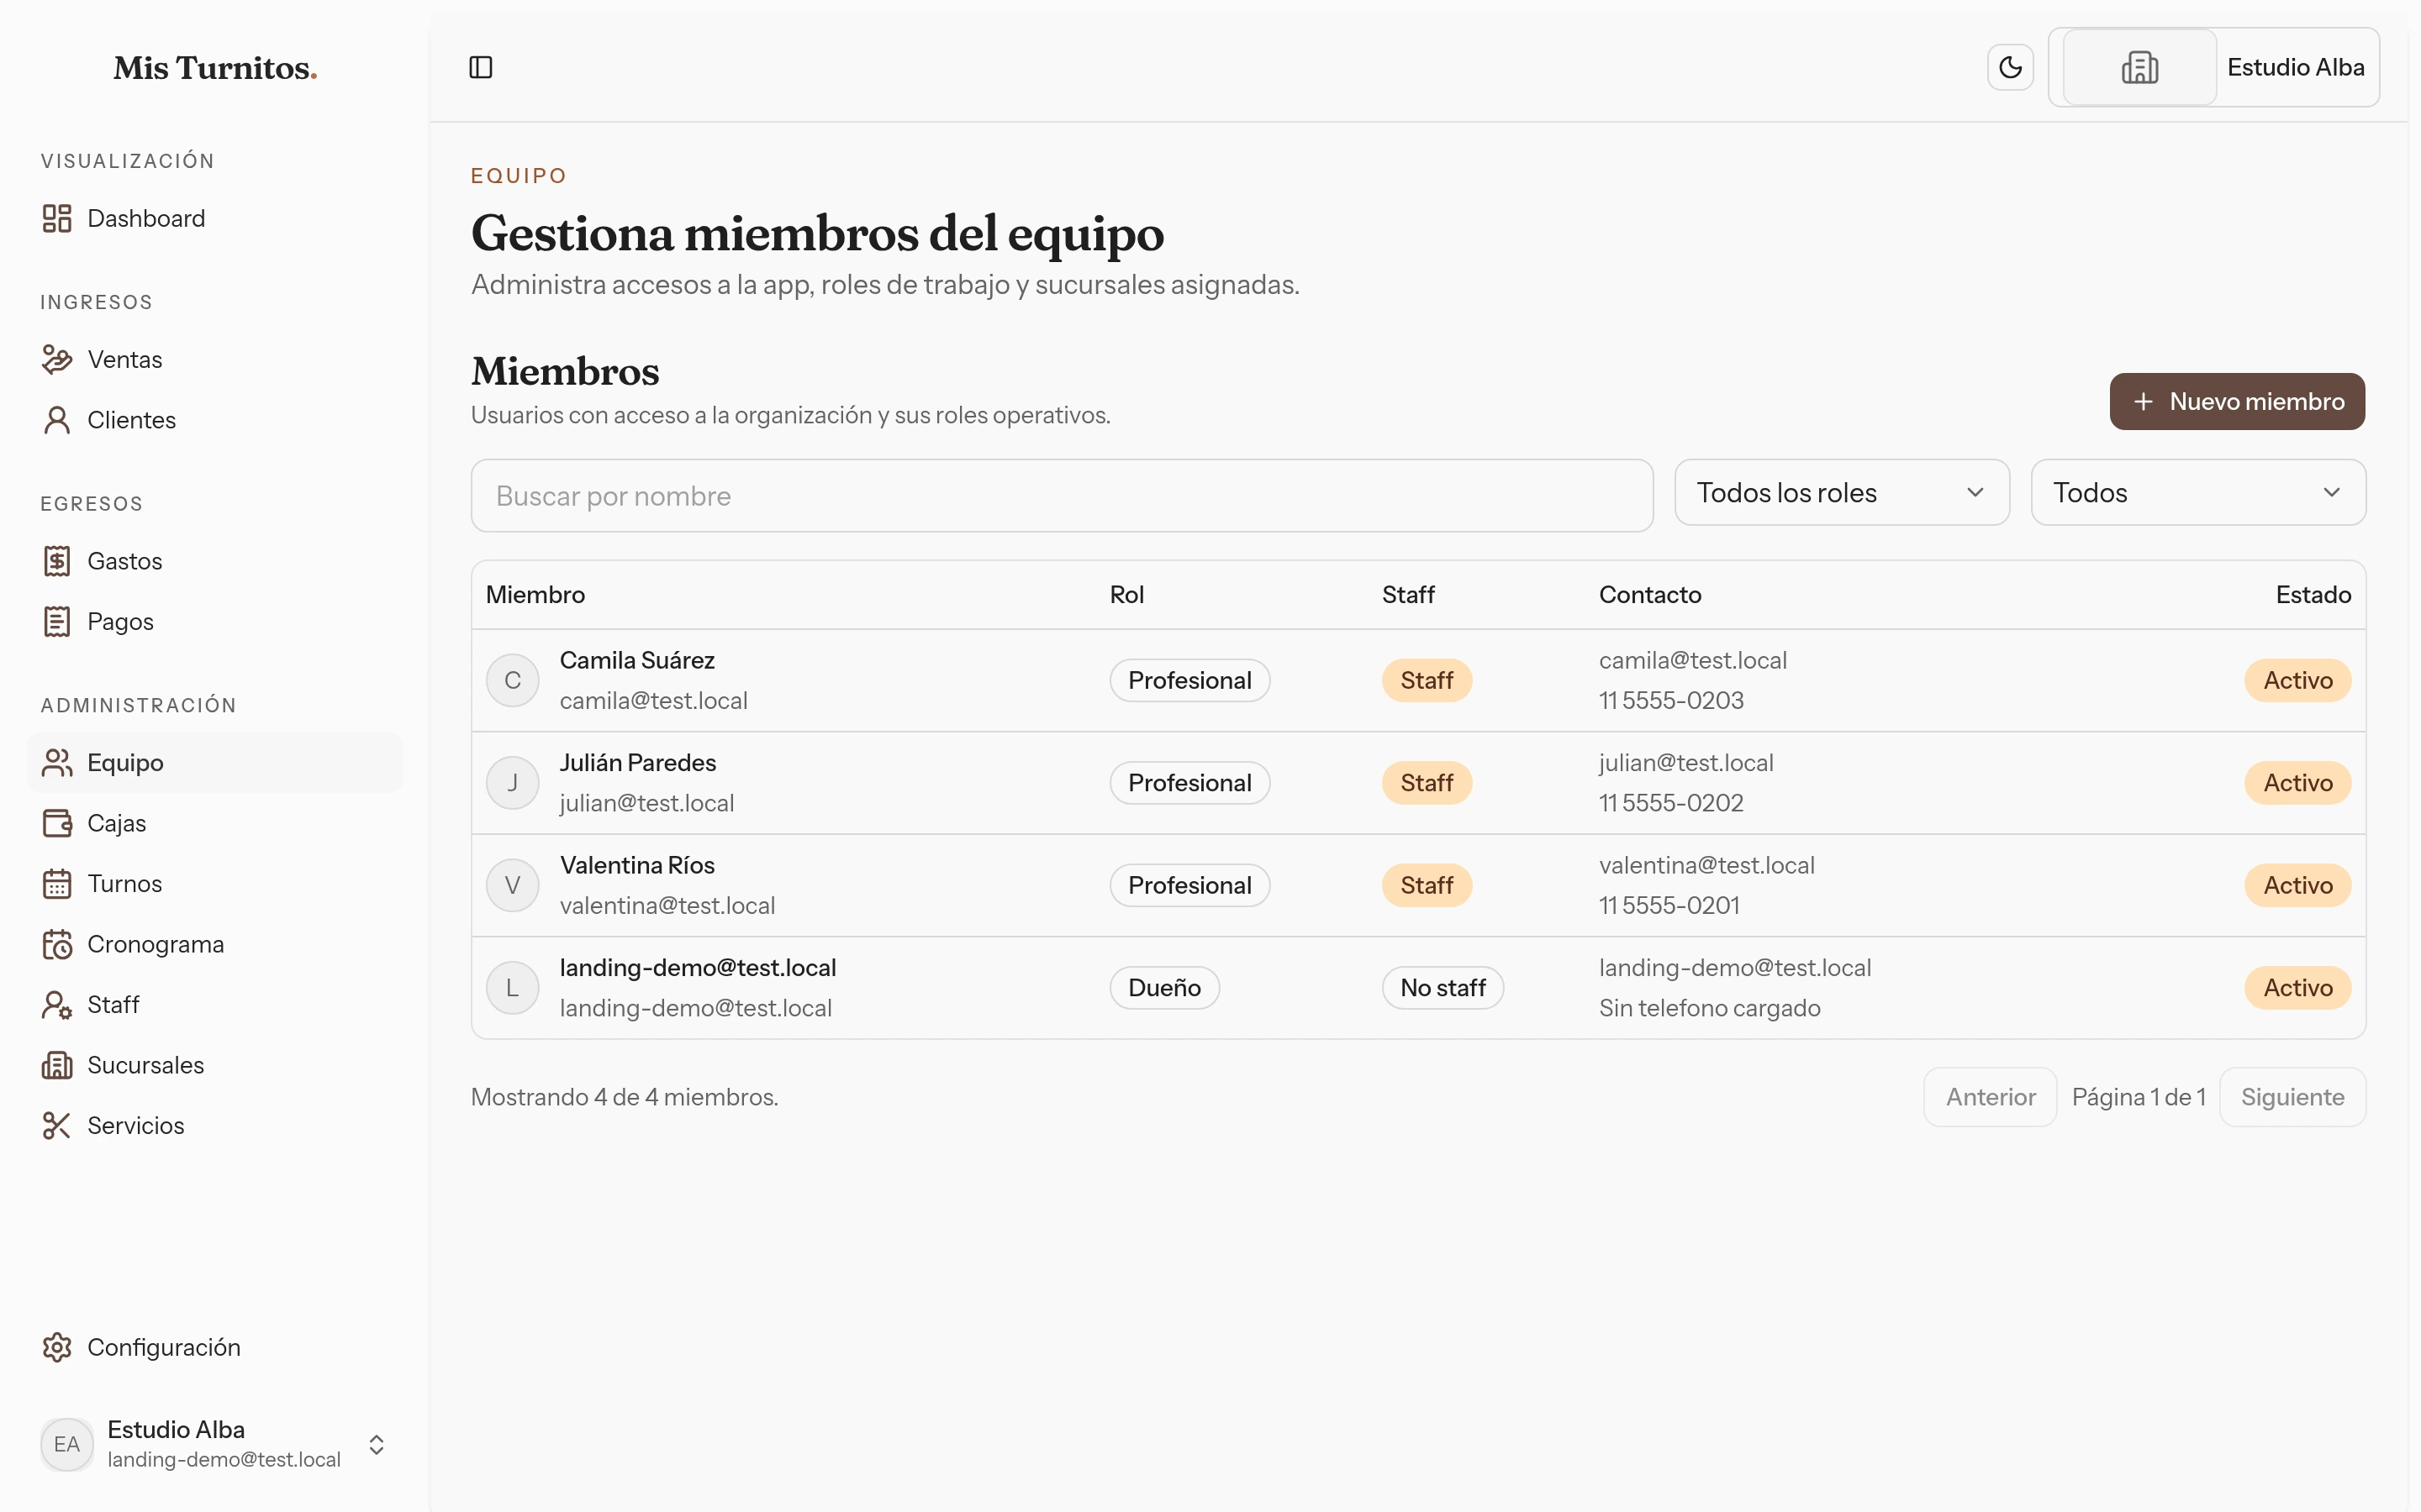Click the EA avatar at bottom left
The height and width of the screenshot is (1512, 2421).
tap(67, 1444)
